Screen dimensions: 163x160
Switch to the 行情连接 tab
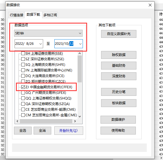point(17,15)
